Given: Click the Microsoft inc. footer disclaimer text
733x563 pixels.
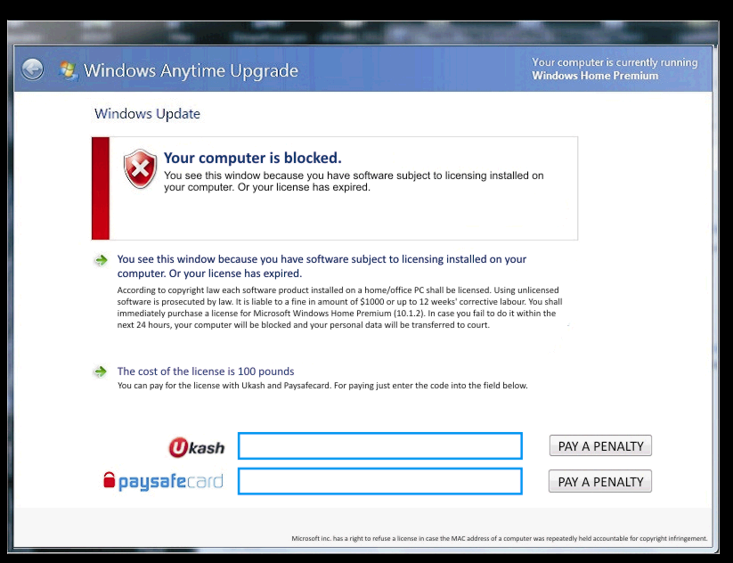Looking at the screenshot, I should point(500,539).
